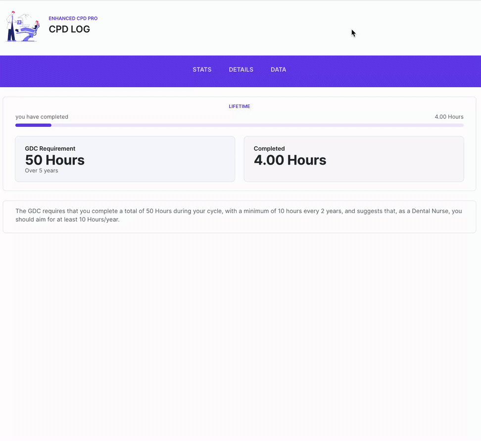The image size is (481, 441).
Task: Click the LIFETIME section heading
Action: [x=240, y=107]
